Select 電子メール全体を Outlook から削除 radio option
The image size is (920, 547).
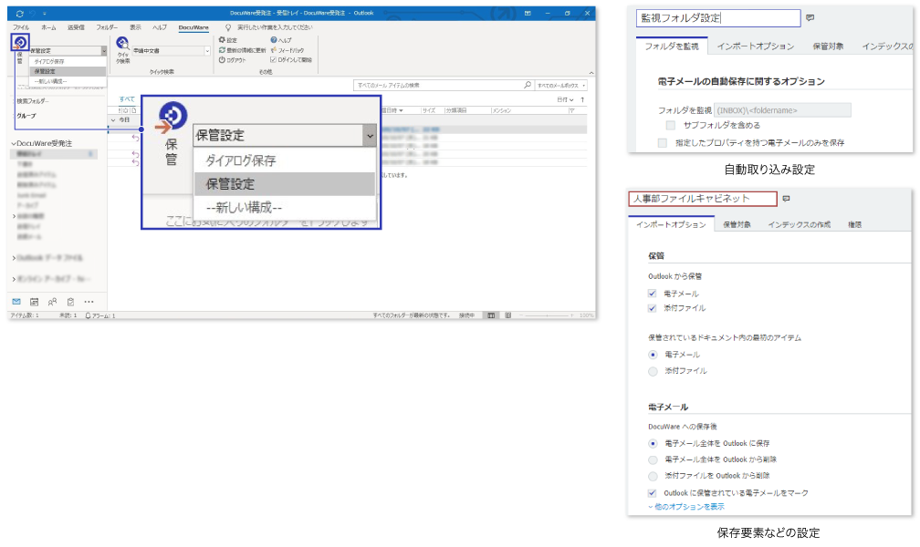[652, 459]
